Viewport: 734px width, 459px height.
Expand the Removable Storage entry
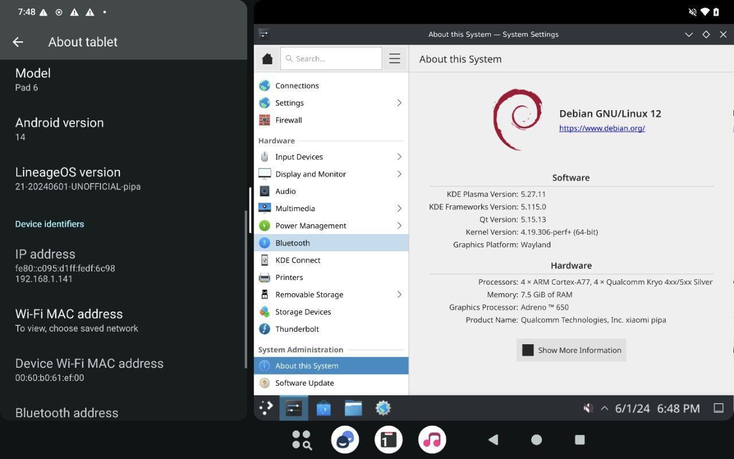pyautogui.click(x=309, y=294)
